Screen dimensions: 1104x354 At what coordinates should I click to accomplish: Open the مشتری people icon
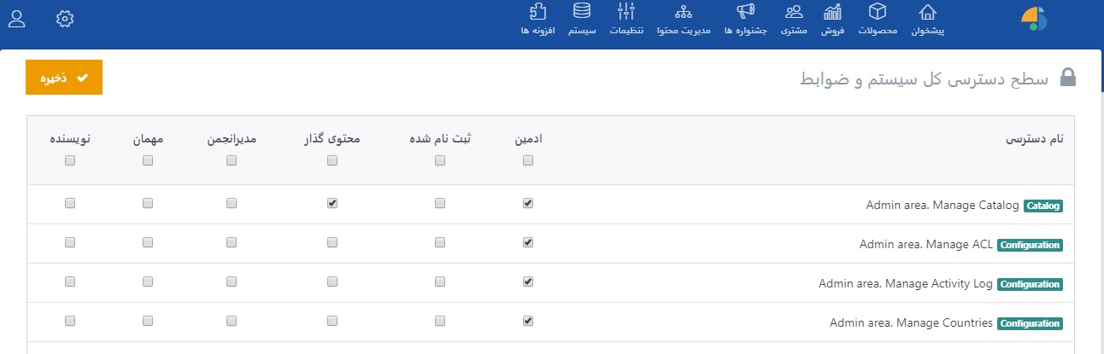pos(794,12)
